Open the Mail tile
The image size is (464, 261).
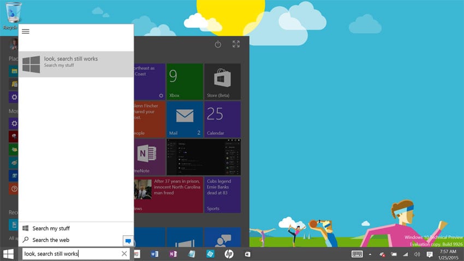185,119
